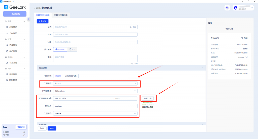Select iOS as operating system
The image size is (258, 139).
pyautogui.click(x=72, y=49)
